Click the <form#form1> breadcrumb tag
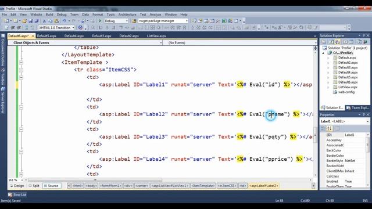This screenshot has height=209, width=372. pyautogui.click(x=110, y=186)
